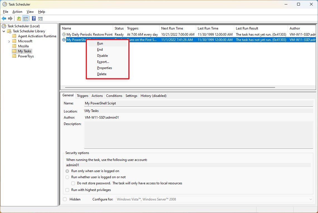Click the Task Scheduler (Local) clock icon
318x213 pixels.
[3, 26]
